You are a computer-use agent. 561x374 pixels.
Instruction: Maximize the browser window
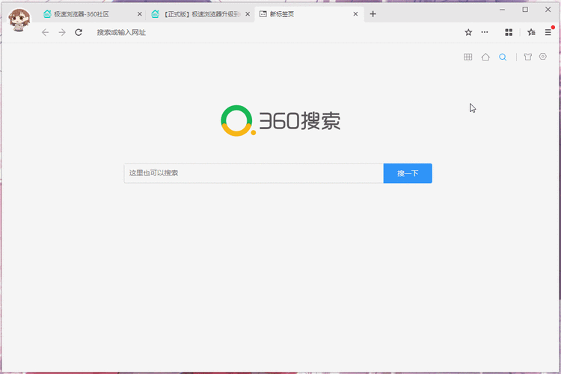coord(525,10)
